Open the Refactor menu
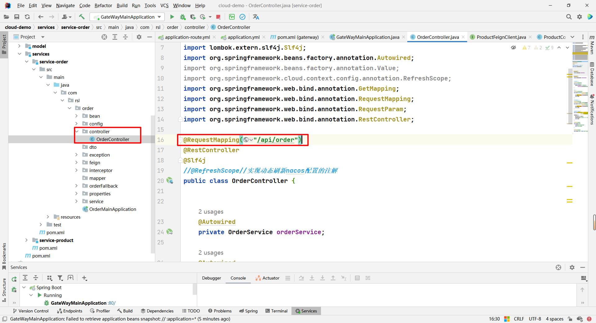The width and height of the screenshot is (596, 323). click(x=103, y=5)
